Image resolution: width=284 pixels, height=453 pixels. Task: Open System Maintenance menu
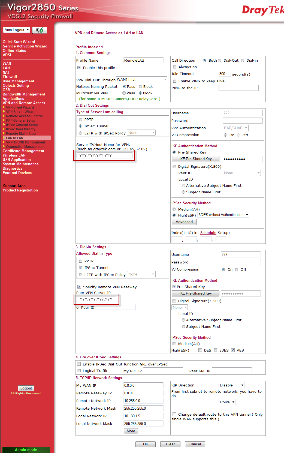click(21, 164)
